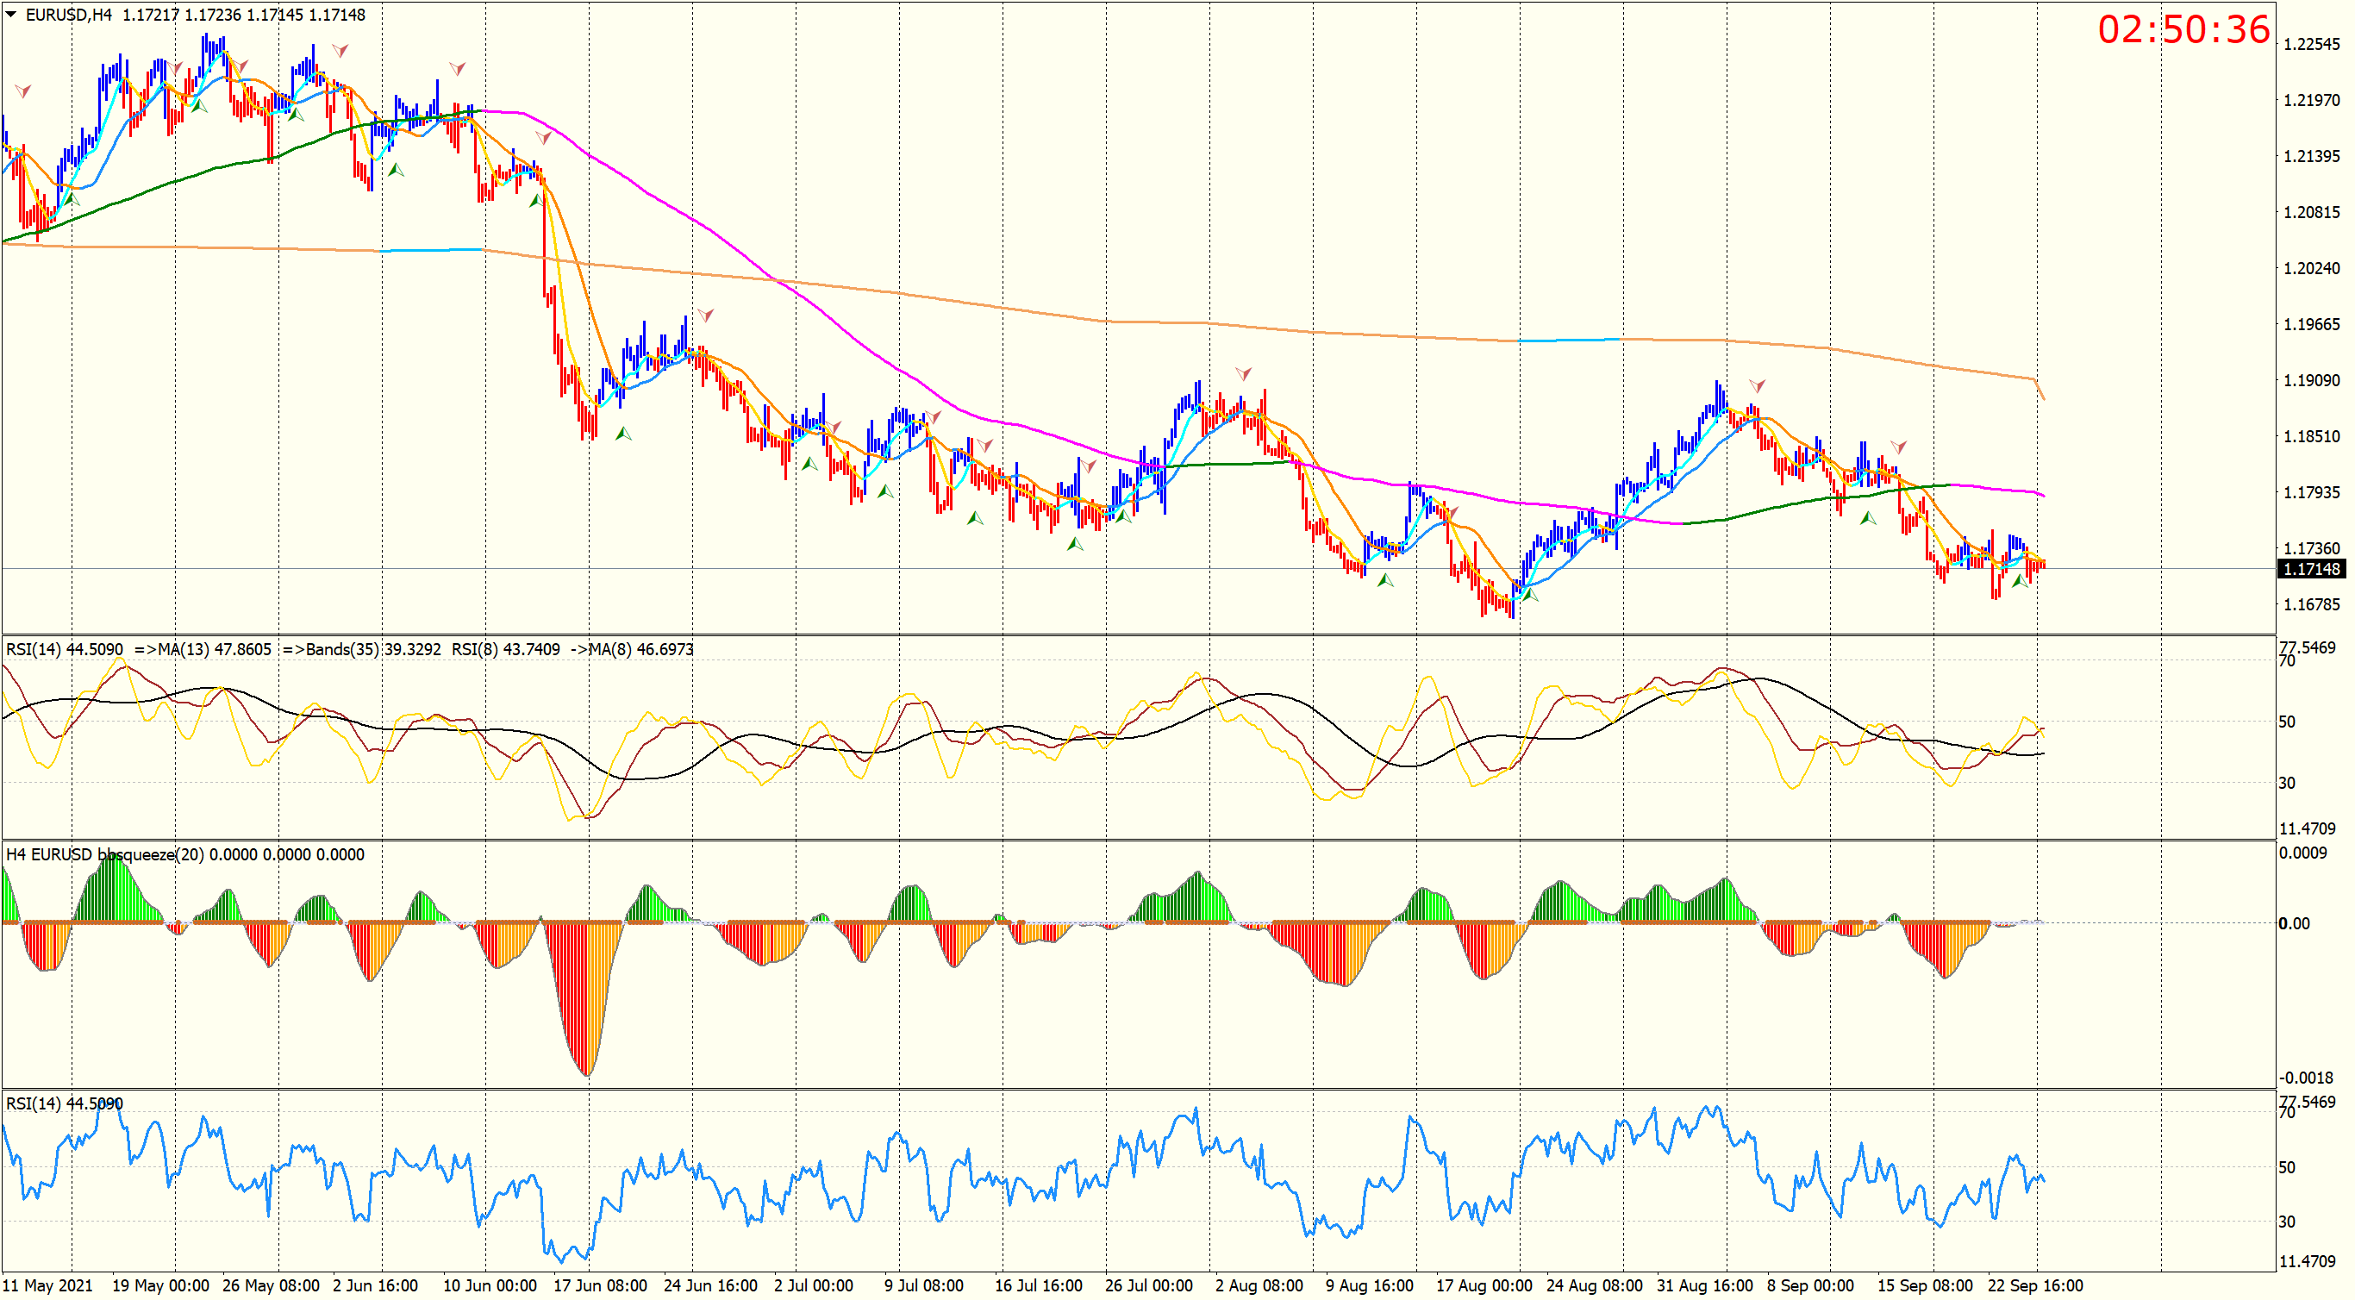The height and width of the screenshot is (1300, 2355).
Task: Click green up-arrow at the 17 Aug low
Action: [x=1529, y=594]
